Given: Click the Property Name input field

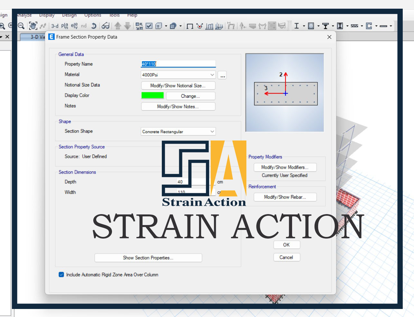Looking at the screenshot, I should pos(179,64).
